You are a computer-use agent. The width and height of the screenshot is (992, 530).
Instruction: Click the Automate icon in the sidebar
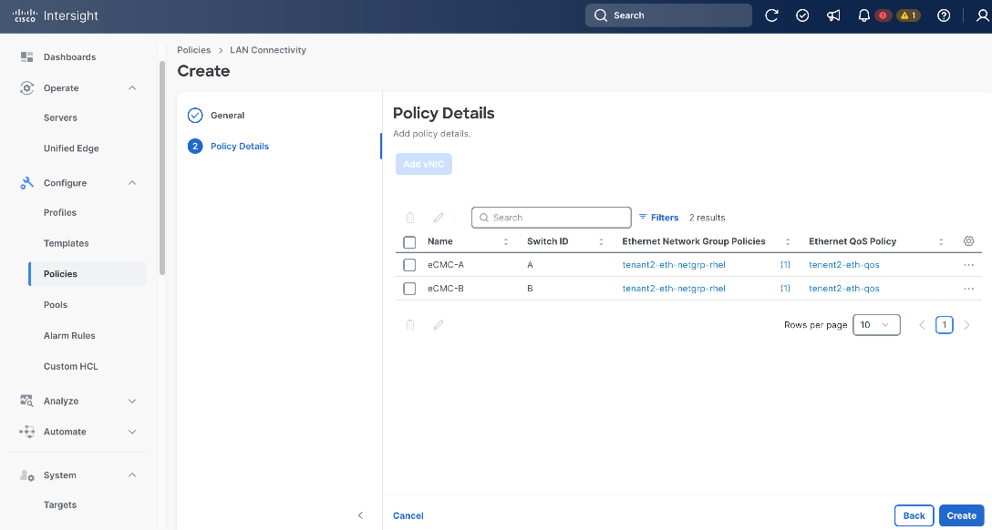point(26,432)
